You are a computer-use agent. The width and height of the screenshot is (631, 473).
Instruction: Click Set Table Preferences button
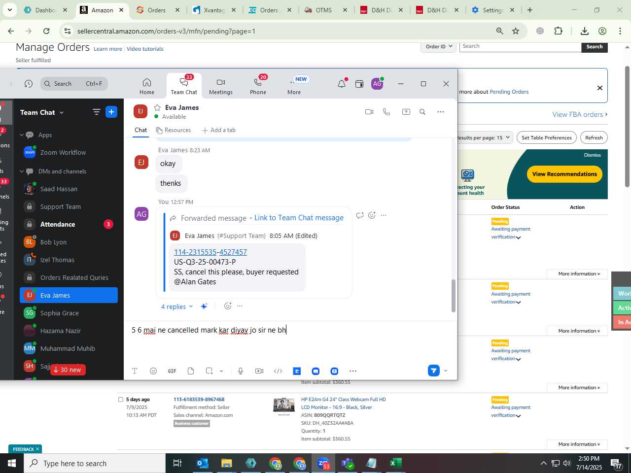(547, 137)
